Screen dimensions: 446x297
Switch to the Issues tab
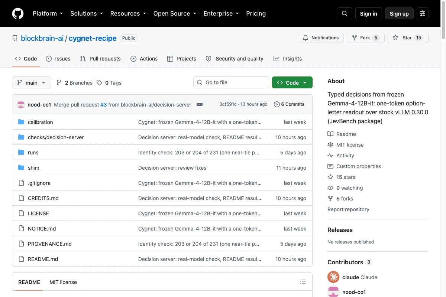tap(58, 59)
